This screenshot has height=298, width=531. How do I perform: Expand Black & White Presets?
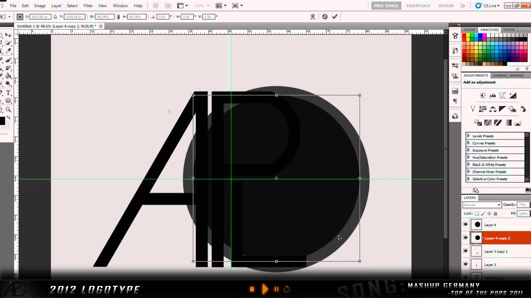[x=468, y=164]
